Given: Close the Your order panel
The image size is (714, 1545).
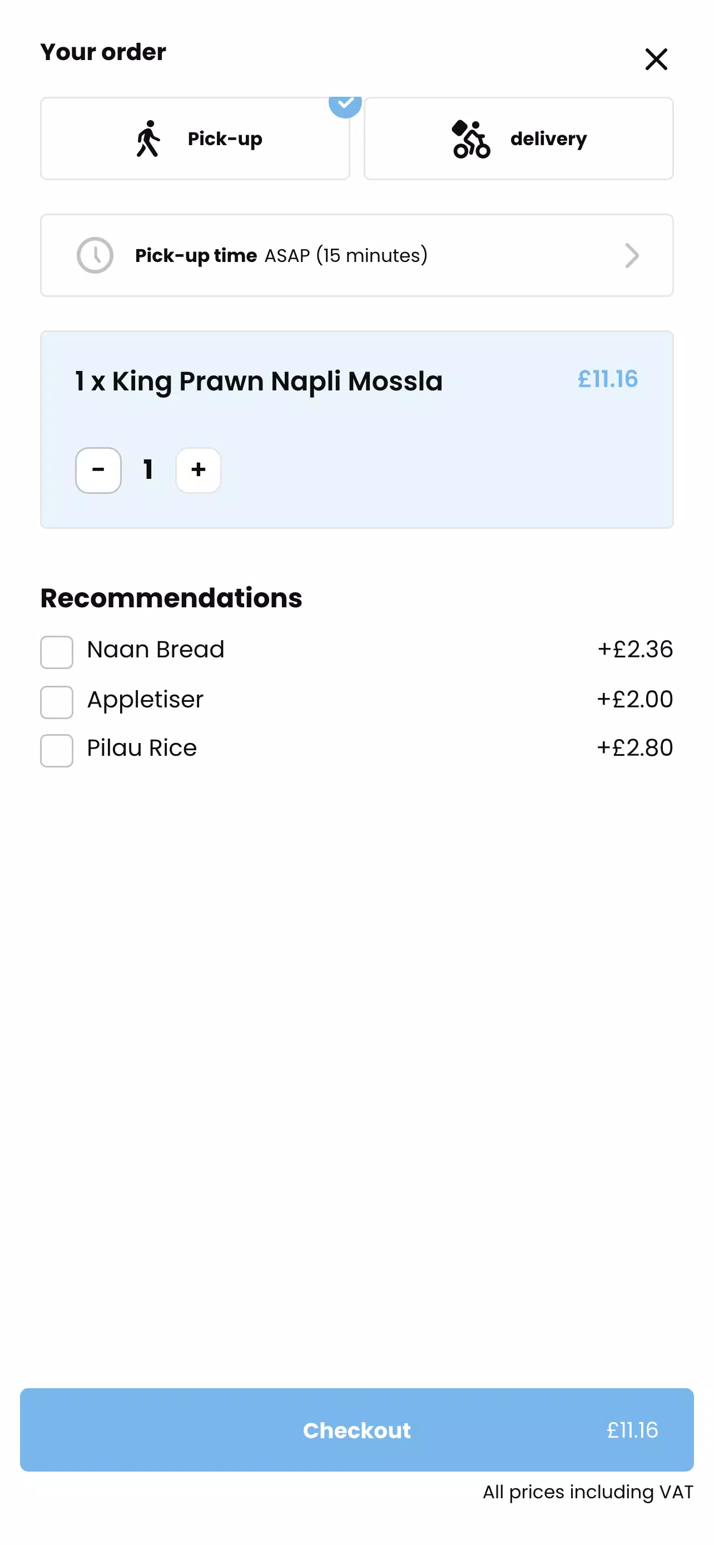Looking at the screenshot, I should pyautogui.click(x=656, y=60).
